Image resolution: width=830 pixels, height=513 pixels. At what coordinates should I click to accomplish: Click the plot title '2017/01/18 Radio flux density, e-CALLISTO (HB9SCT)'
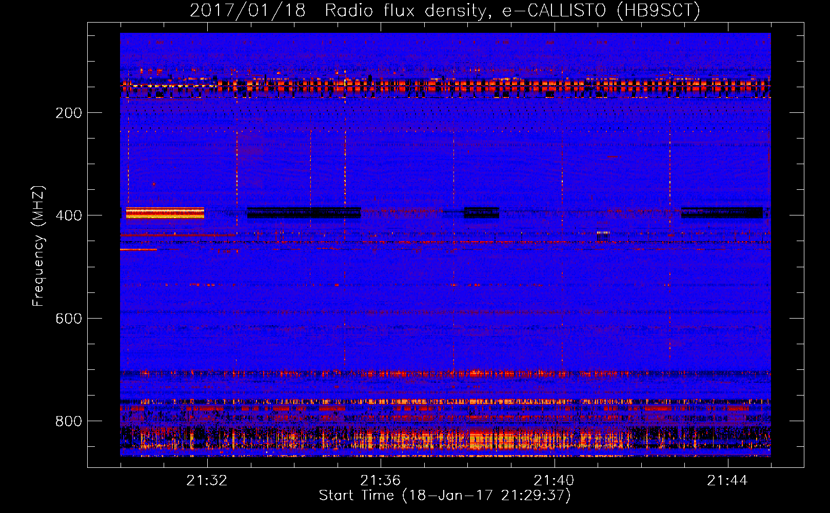click(445, 10)
